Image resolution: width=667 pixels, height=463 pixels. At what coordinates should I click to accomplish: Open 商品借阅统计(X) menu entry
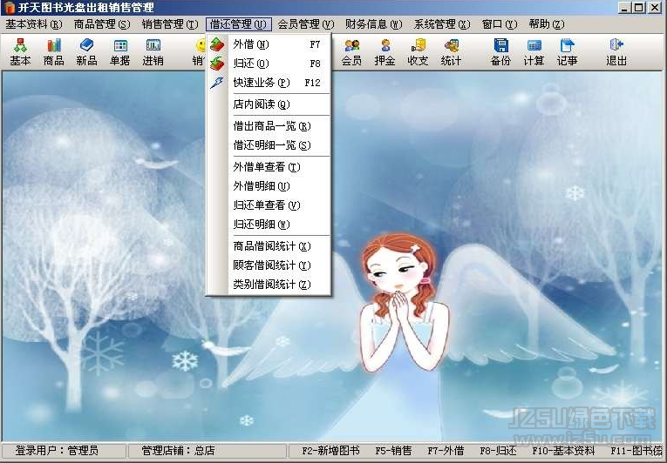pyautogui.click(x=269, y=246)
